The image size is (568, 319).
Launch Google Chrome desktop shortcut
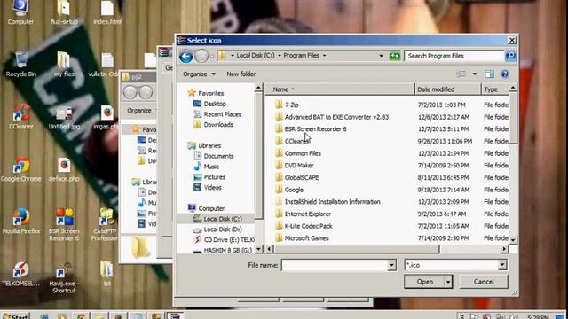(20, 169)
